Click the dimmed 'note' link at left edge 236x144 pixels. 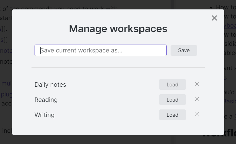click(x=6, y=51)
